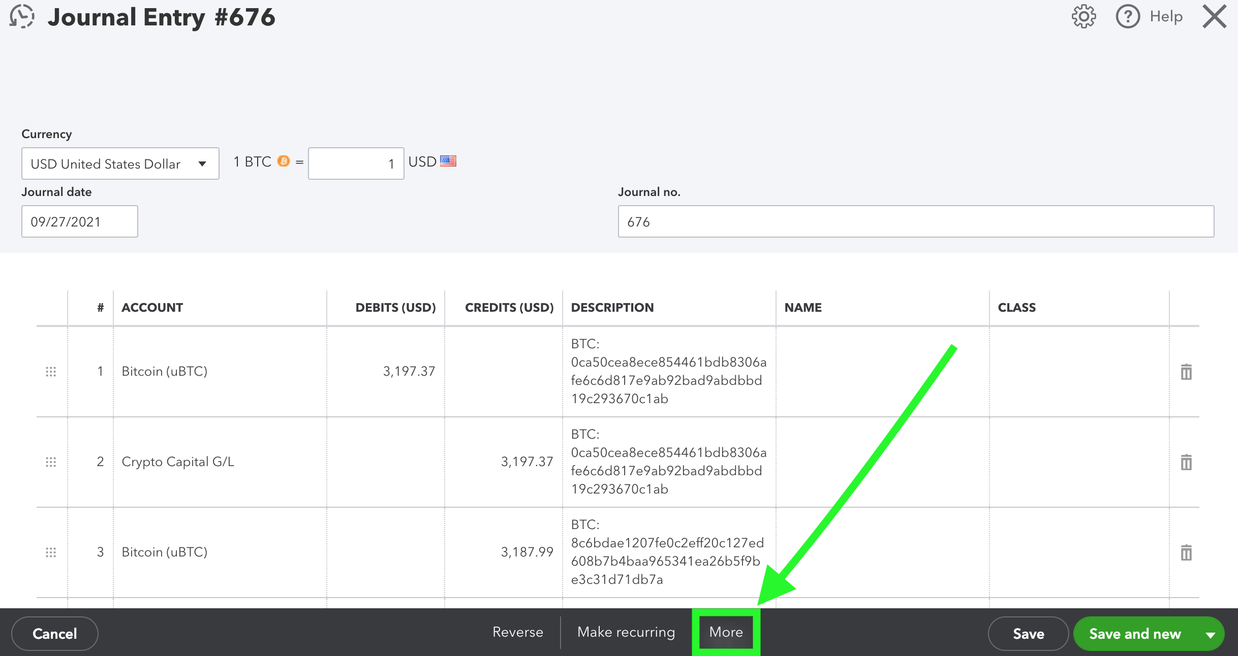Viewport: 1238px width, 656px height.
Task: Click the US flag icon
Action: point(448,161)
